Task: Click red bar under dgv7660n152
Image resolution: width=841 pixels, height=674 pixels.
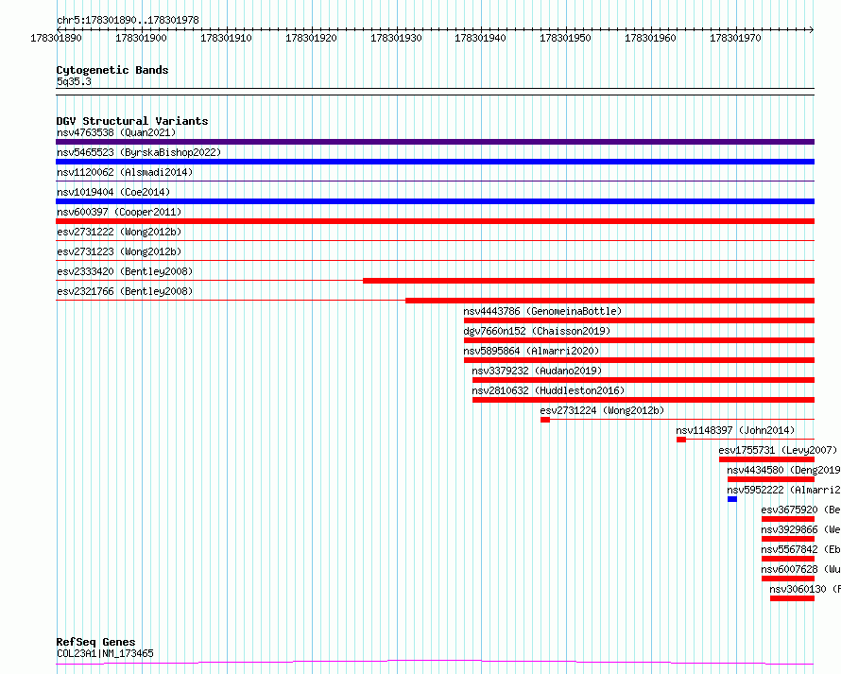Action: 640,340
